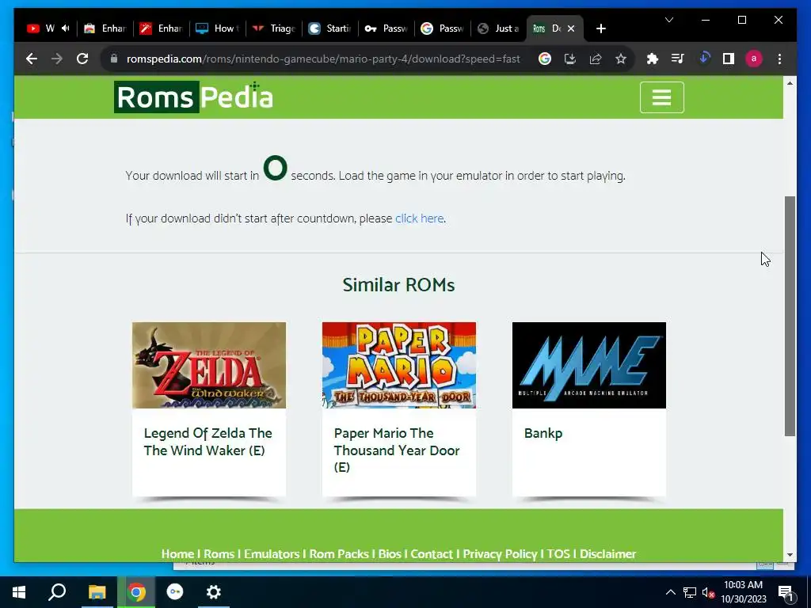The height and width of the screenshot is (608, 811).
Task: Reload the RomsPedia page
Action: click(x=82, y=59)
